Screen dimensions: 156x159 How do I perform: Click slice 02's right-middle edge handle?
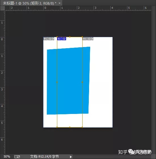[x=82, y=82]
